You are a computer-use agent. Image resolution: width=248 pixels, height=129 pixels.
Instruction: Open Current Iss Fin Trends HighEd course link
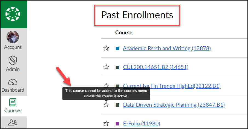point(172,86)
